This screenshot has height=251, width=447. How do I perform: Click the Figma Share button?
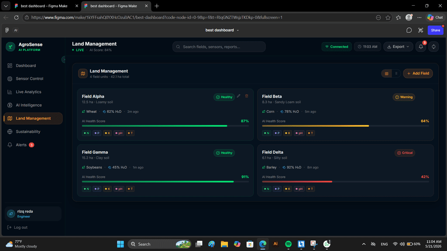tap(435, 30)
